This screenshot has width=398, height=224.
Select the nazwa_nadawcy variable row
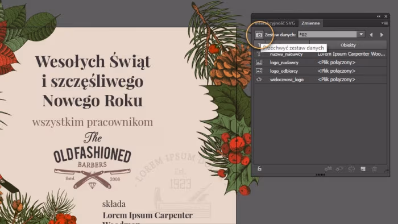point(321,54)
